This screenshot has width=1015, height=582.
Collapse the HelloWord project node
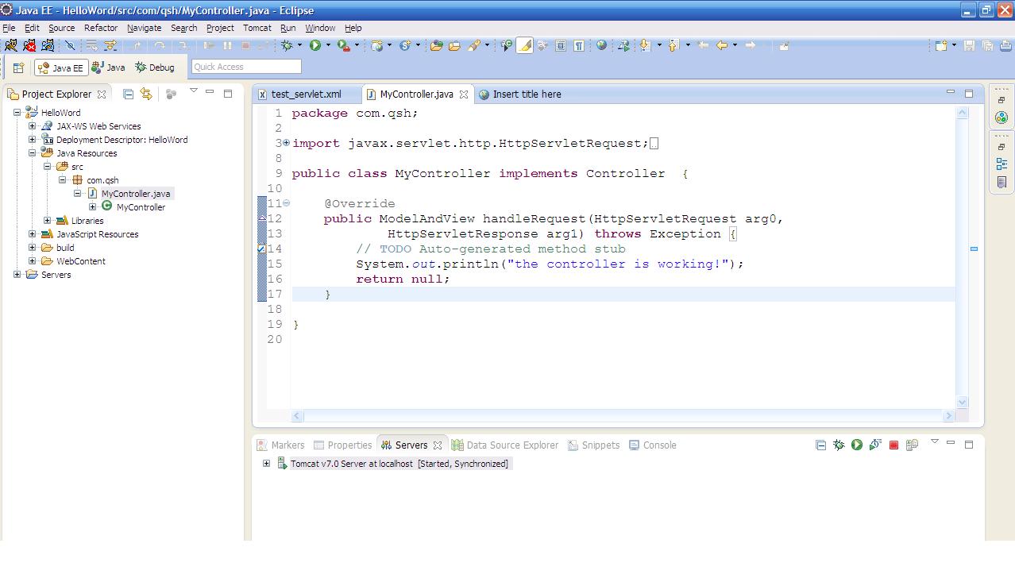click(x=17, y=113)
